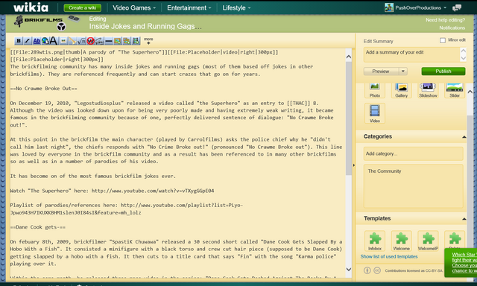477x286 pixels.
Task: Click the 'Inside Jokes and Running Gags...' page title
Action: point(145,27)
